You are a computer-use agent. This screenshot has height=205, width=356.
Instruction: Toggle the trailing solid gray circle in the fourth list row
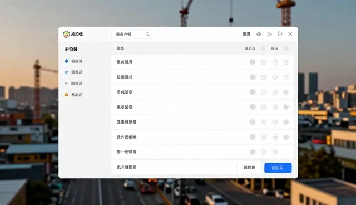[286, 107]
